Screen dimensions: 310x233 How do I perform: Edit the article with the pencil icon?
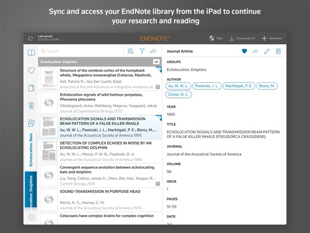click(x=267, y=51)
